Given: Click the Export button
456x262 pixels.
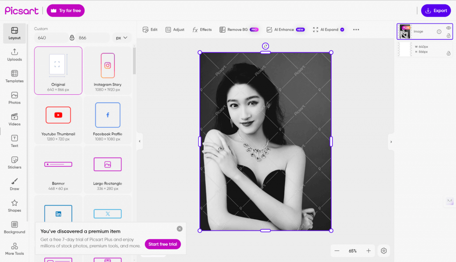Looking at the screenshot, I should coord(436,11).
